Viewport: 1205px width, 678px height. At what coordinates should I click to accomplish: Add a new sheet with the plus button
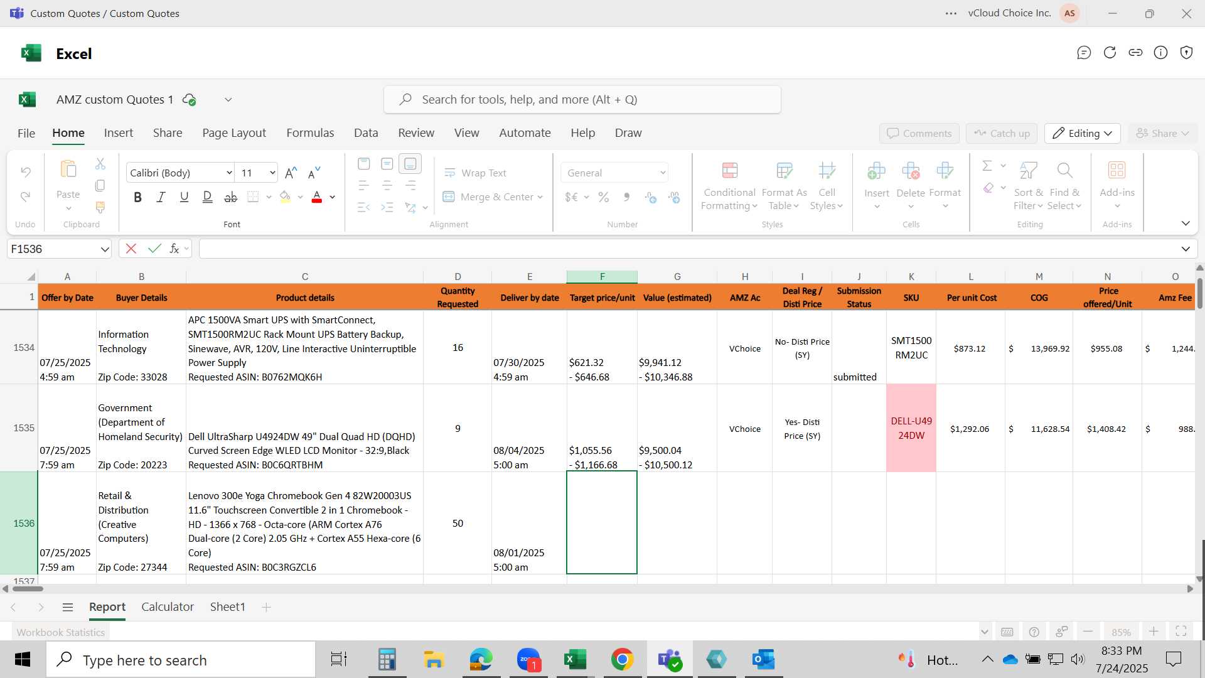click(266, 607)
